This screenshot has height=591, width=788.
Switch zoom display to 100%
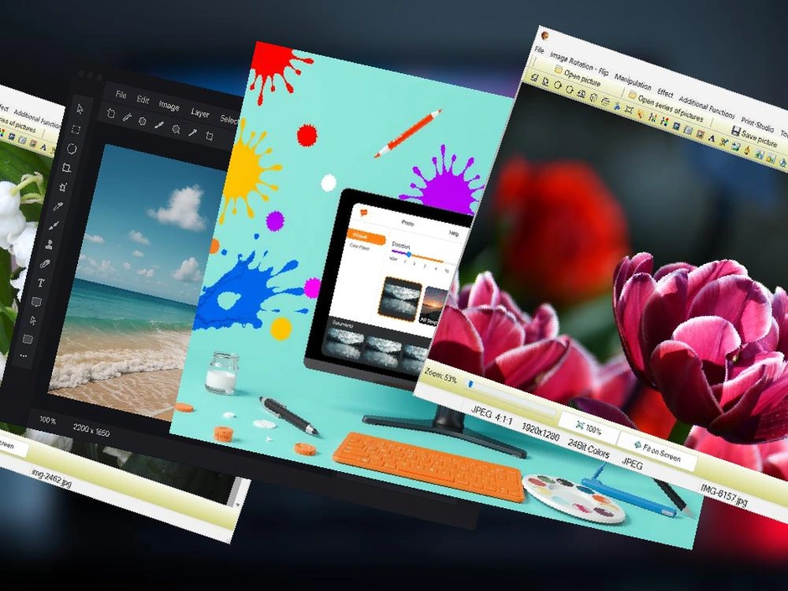click(590, 427)
